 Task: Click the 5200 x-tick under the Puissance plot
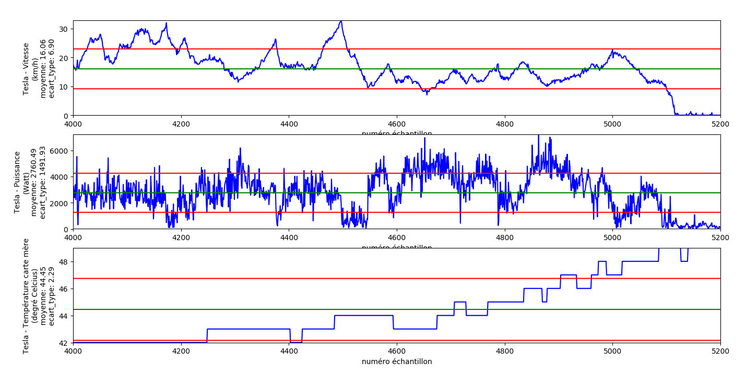click(x=720, y=239)
